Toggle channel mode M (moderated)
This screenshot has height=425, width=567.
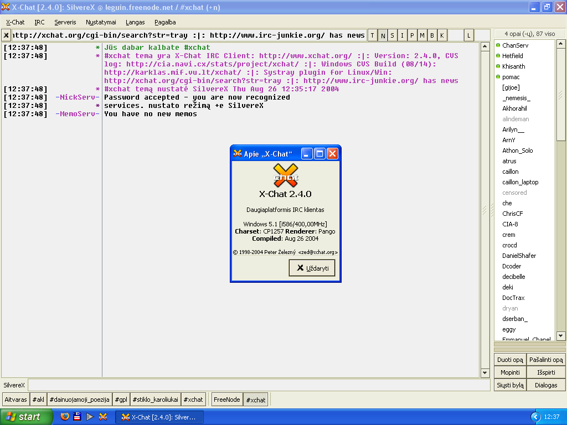(422, 35)
